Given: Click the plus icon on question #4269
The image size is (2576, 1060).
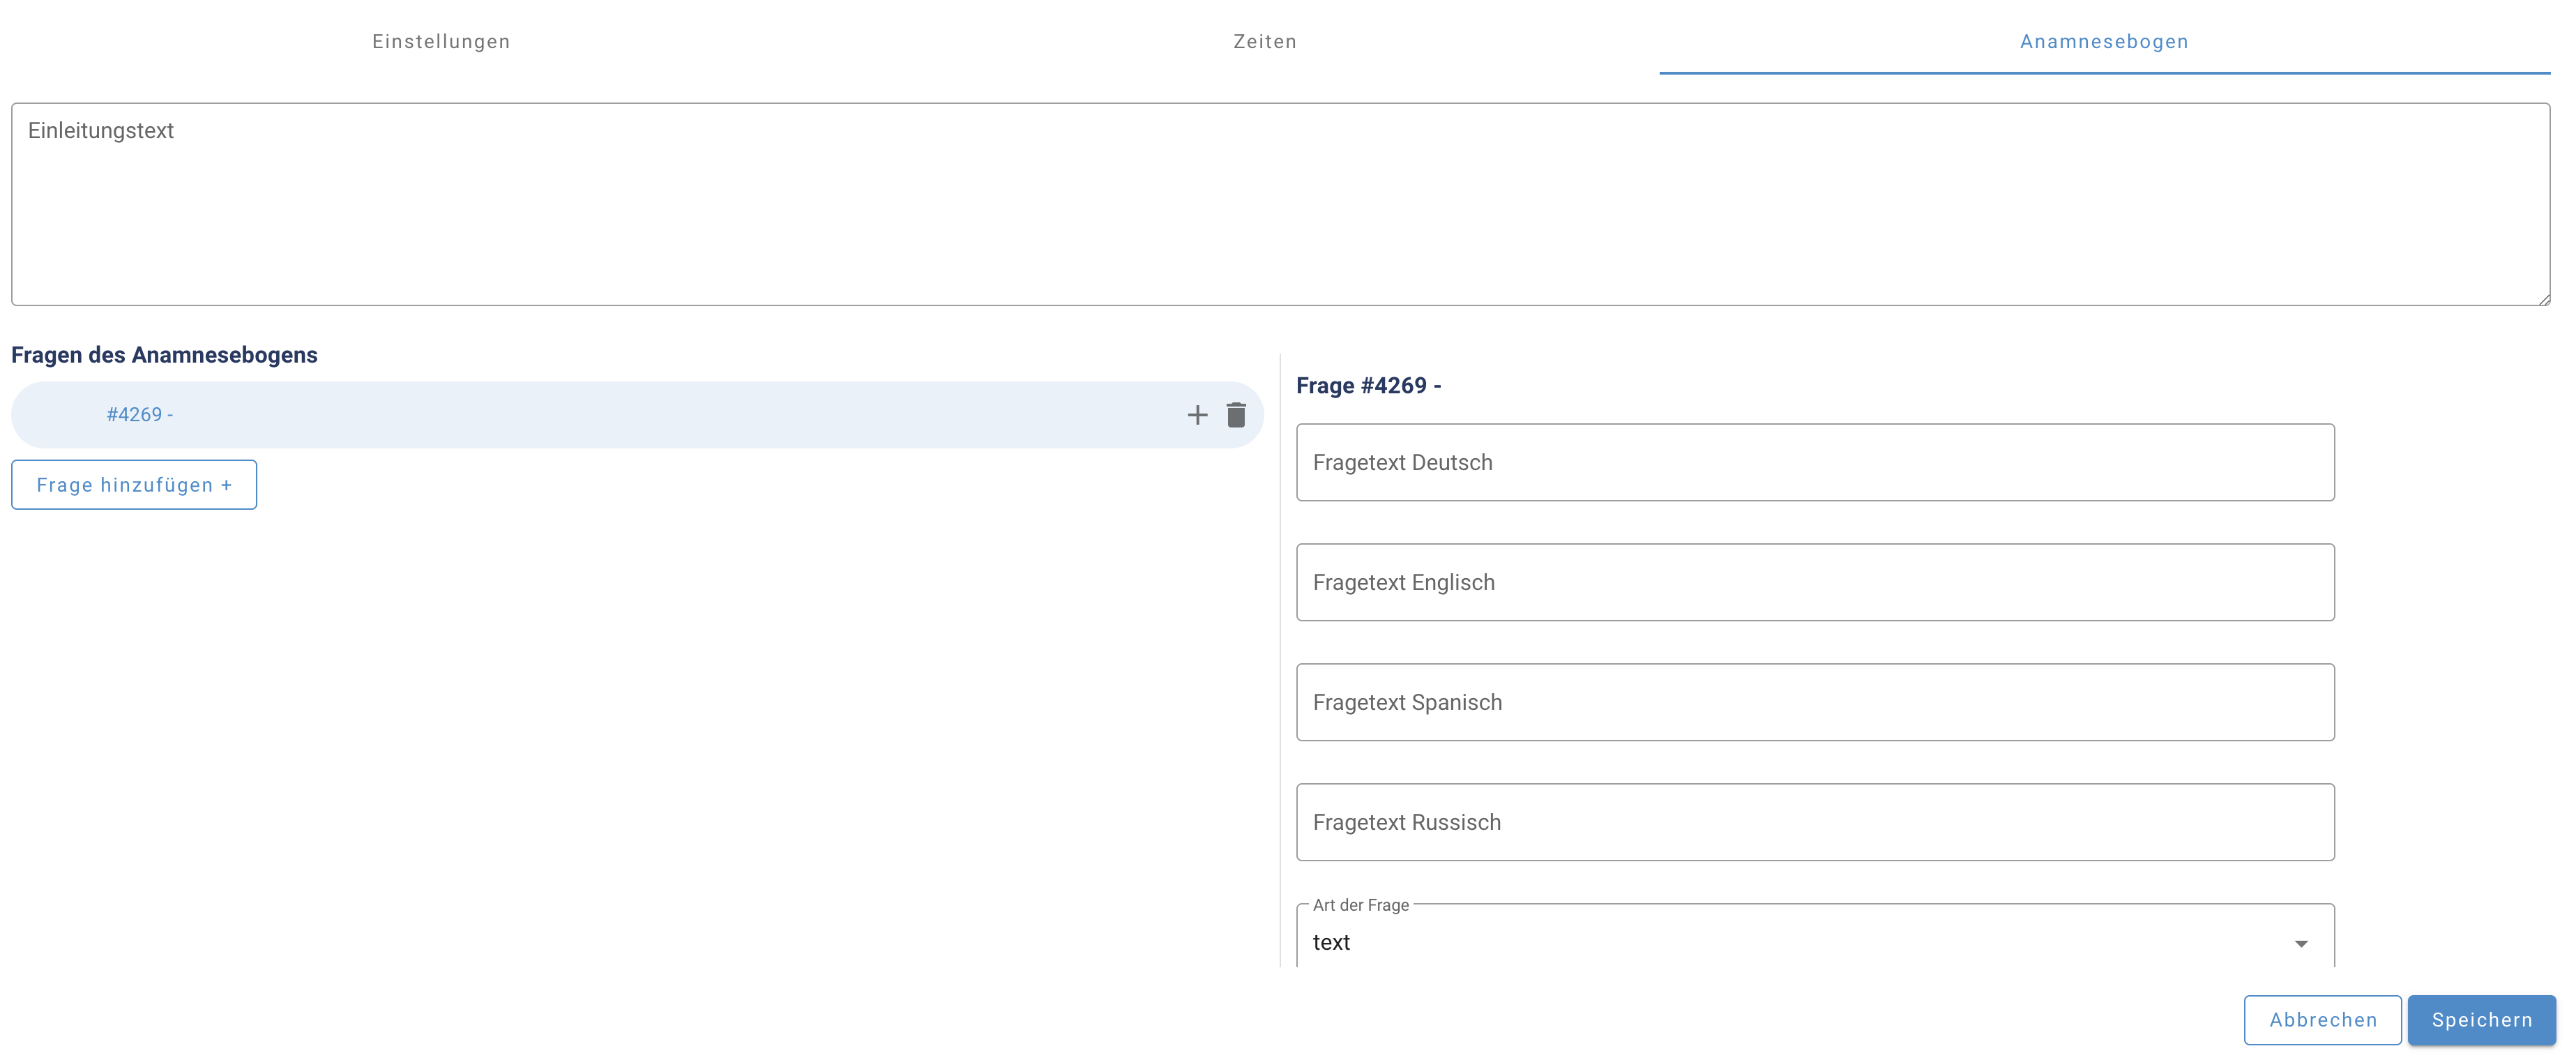Looking at the screenshot, I should [1197, 415].
